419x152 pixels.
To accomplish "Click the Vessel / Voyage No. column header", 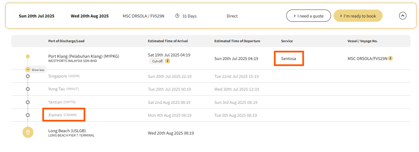I will [362, 41].
